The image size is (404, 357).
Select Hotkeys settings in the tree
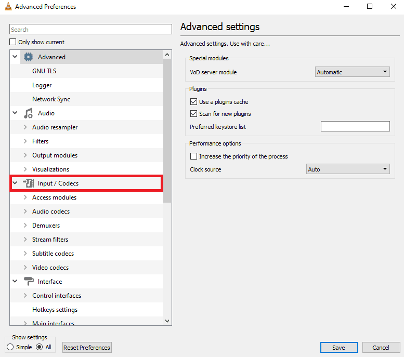(x=55, y=309)
